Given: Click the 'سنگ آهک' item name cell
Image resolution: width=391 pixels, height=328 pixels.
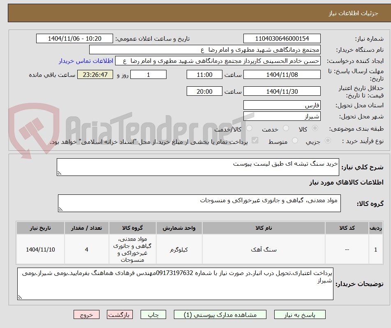Looking at the screenshot, I should click(x=264, y=249).
